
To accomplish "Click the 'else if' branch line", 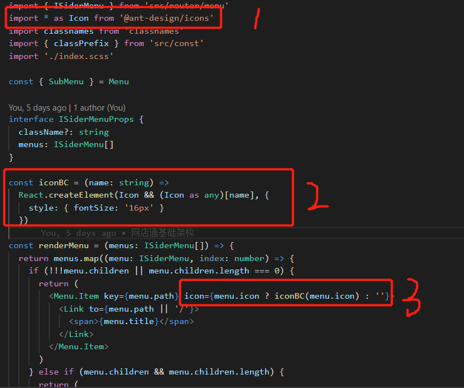I will (x=157, y=372).
